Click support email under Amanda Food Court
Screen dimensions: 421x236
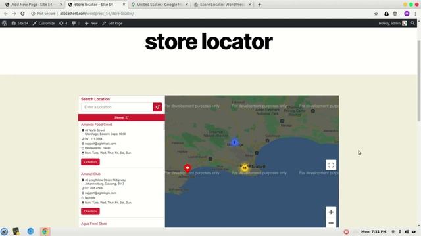[x=100, y=144]
